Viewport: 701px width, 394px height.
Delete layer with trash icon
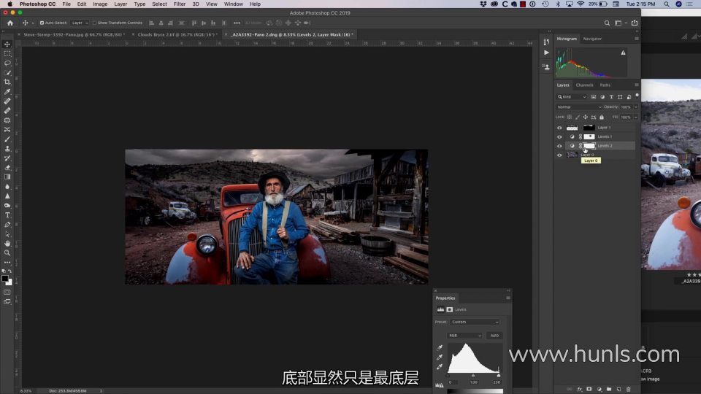point(628,389)
